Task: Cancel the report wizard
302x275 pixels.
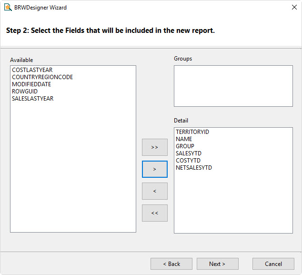Action: click(273, 264)
